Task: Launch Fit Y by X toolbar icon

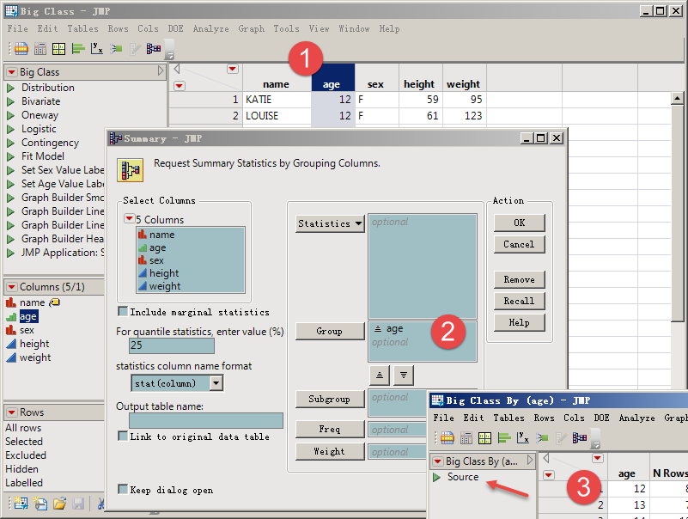Action: [x=96, y=48]
